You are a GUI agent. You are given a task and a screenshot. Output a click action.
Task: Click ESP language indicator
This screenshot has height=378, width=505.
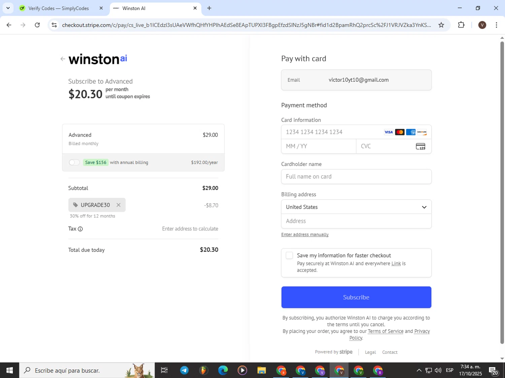[449, 370]
